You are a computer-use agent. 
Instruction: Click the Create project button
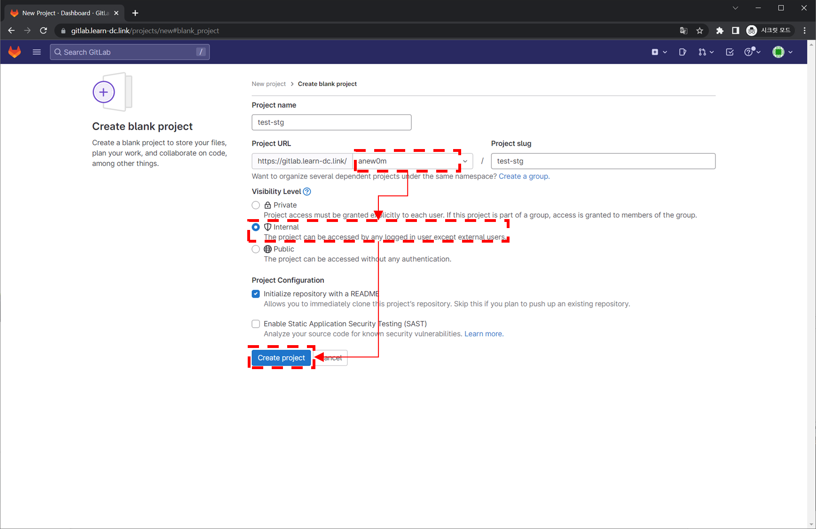click(x=281, y=358)
